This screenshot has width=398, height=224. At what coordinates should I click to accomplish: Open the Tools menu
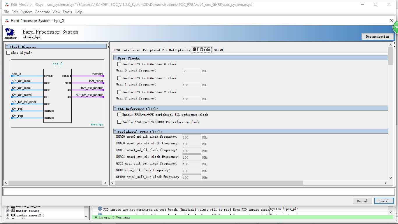point(67,12)
